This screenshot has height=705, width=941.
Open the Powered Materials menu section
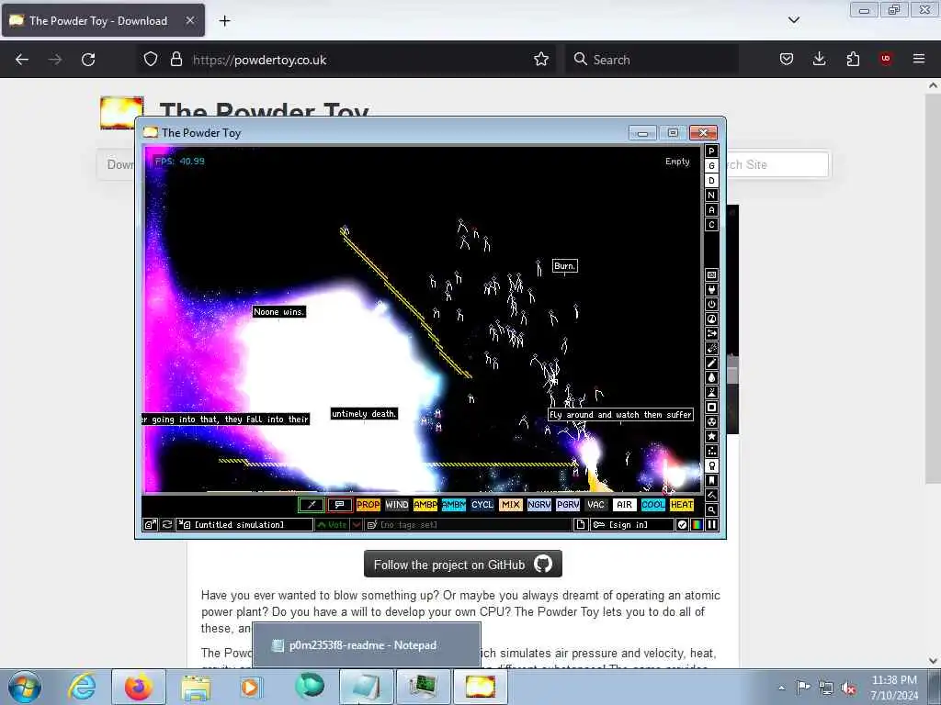click(711, 305)
